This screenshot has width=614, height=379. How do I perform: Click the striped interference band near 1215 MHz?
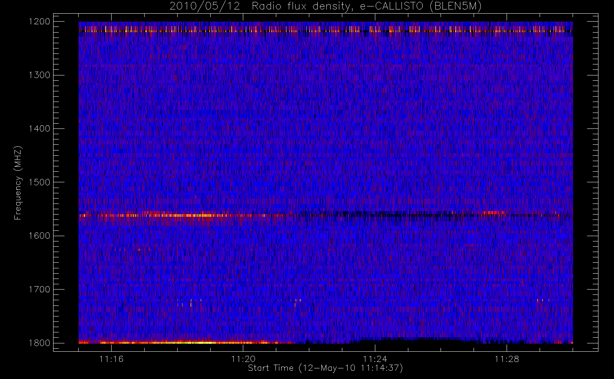[326, 29]
